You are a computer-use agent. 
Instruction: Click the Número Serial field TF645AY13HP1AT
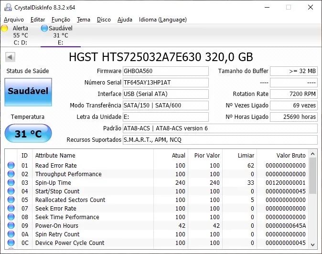click(x=166, y=83)
